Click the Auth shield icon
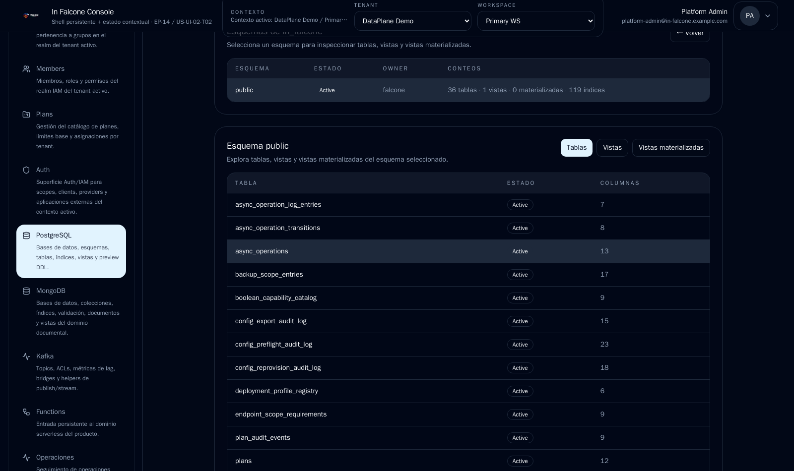 click(26, 170)
